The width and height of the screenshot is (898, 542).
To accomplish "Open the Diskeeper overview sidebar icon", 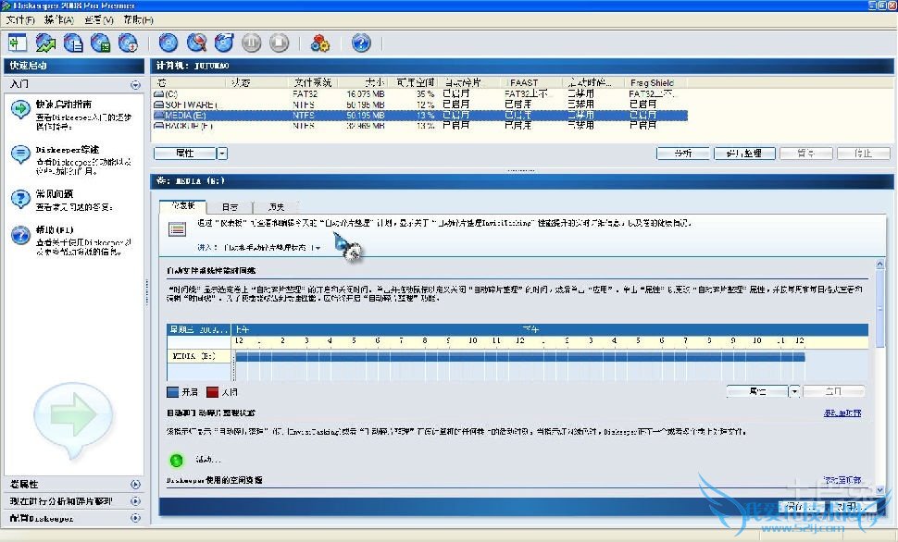I will coord(20,154).
